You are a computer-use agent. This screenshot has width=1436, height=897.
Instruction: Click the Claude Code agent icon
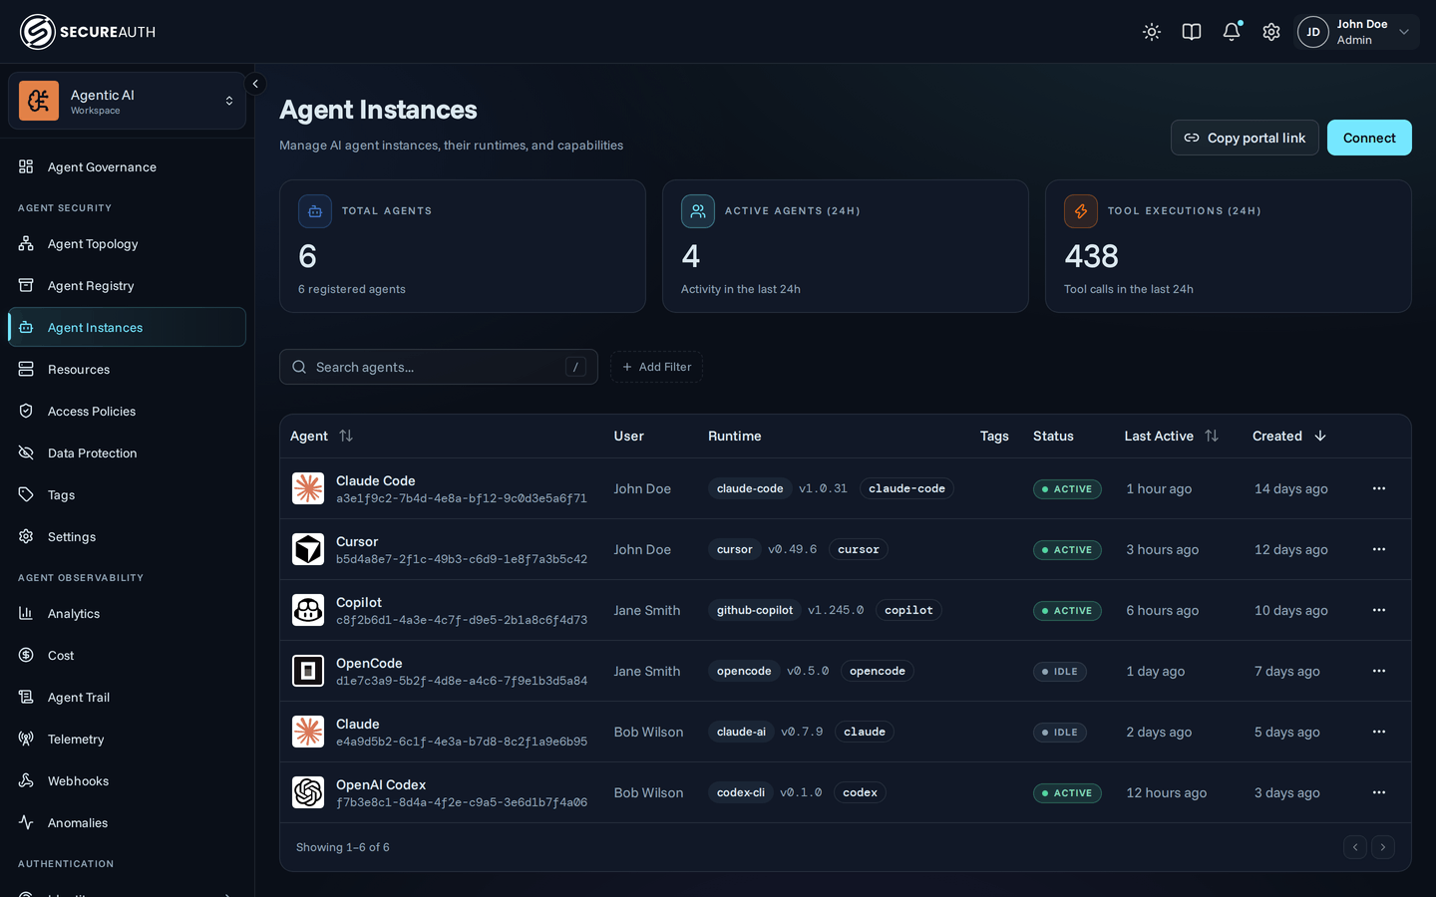pos(308,488)
